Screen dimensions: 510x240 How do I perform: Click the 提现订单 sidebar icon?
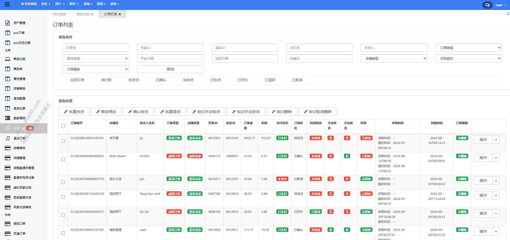8,224
